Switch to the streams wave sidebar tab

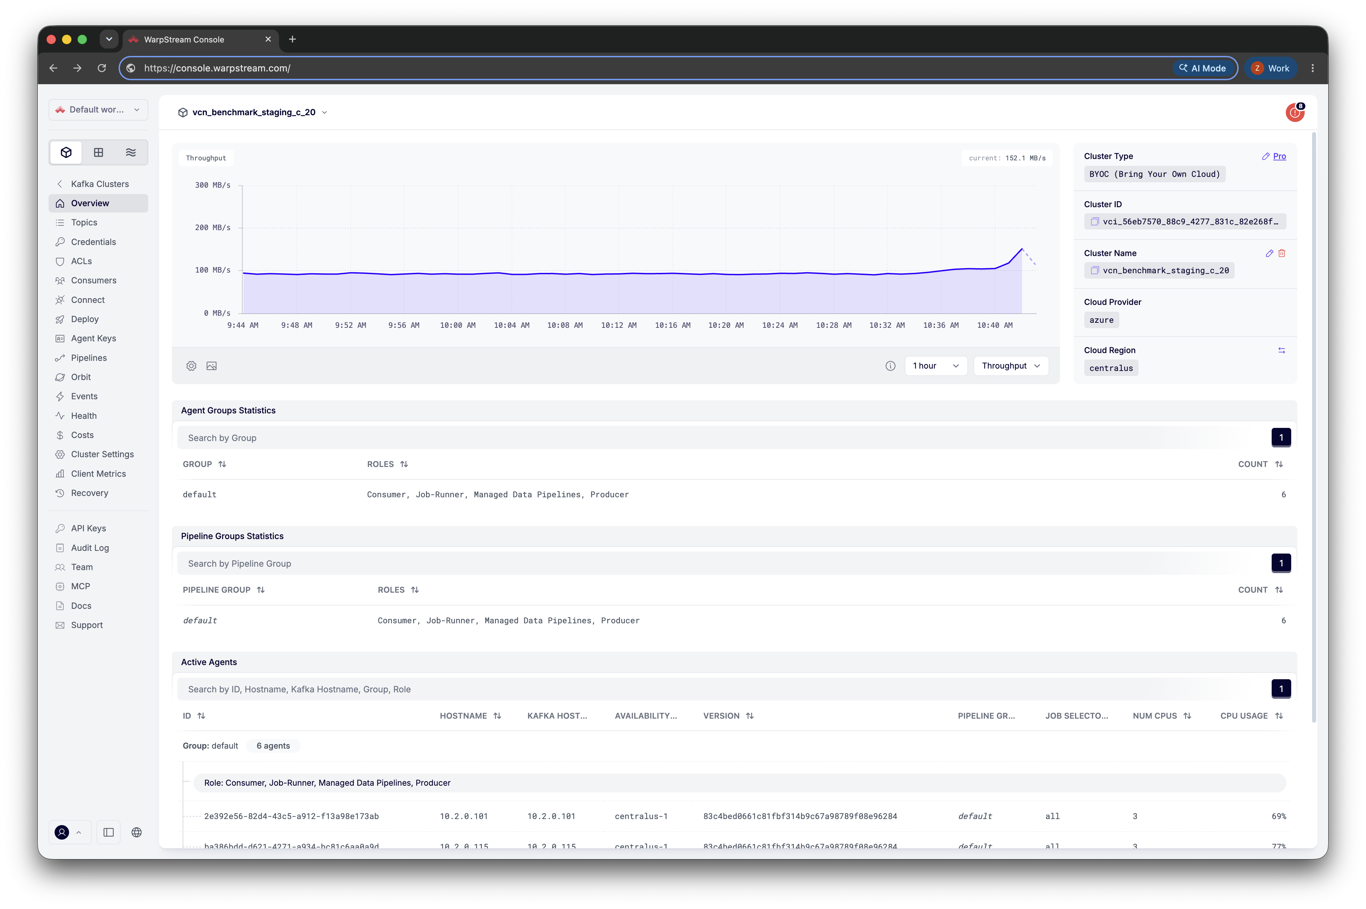click(131, 153)
